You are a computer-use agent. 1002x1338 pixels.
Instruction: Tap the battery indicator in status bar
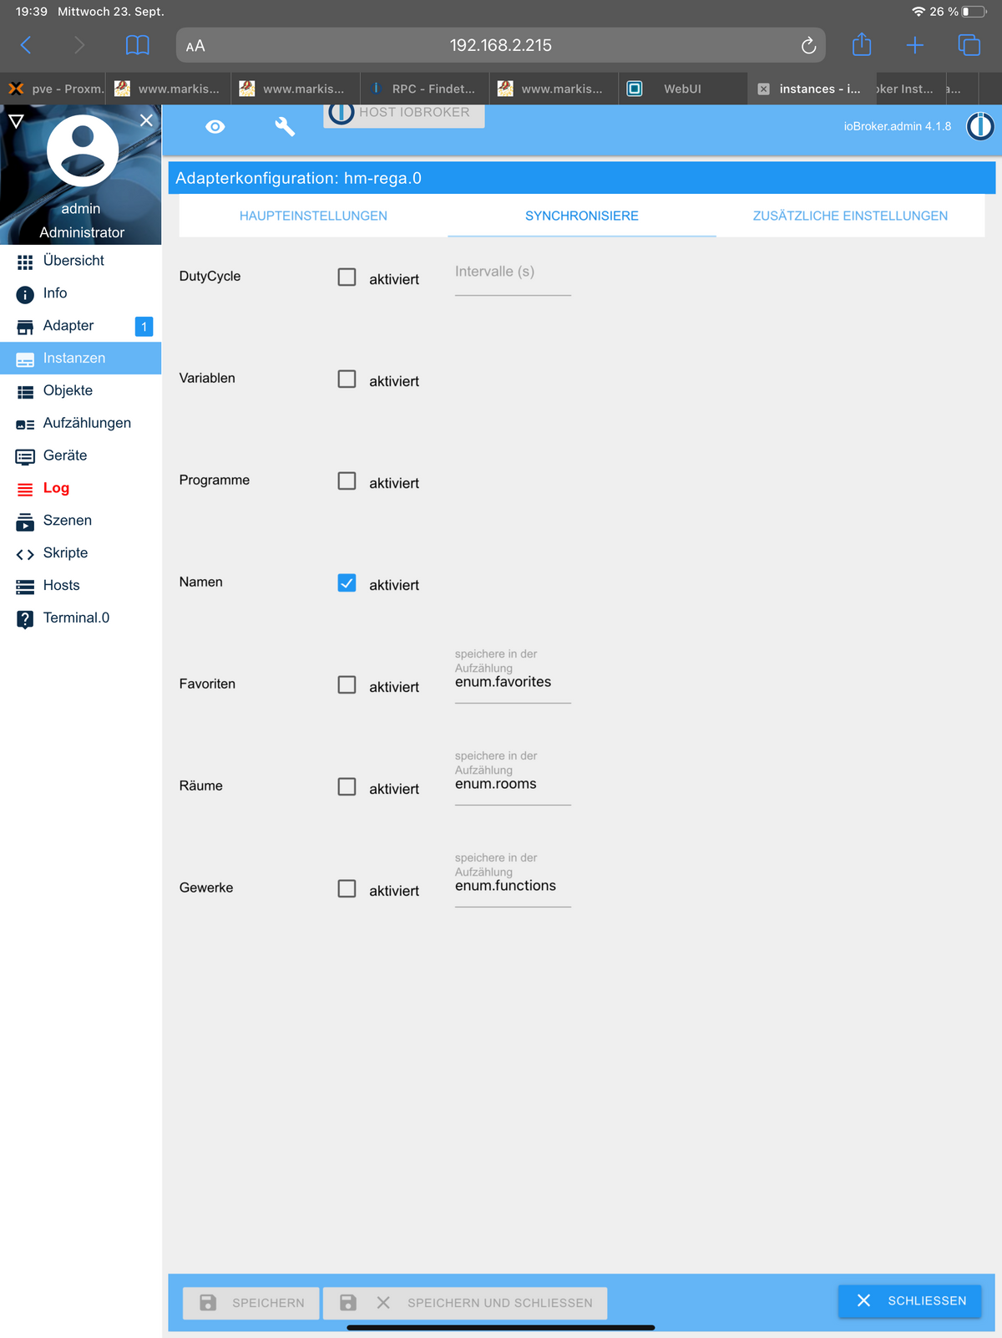pyautogui.click(x=974, y=12)
